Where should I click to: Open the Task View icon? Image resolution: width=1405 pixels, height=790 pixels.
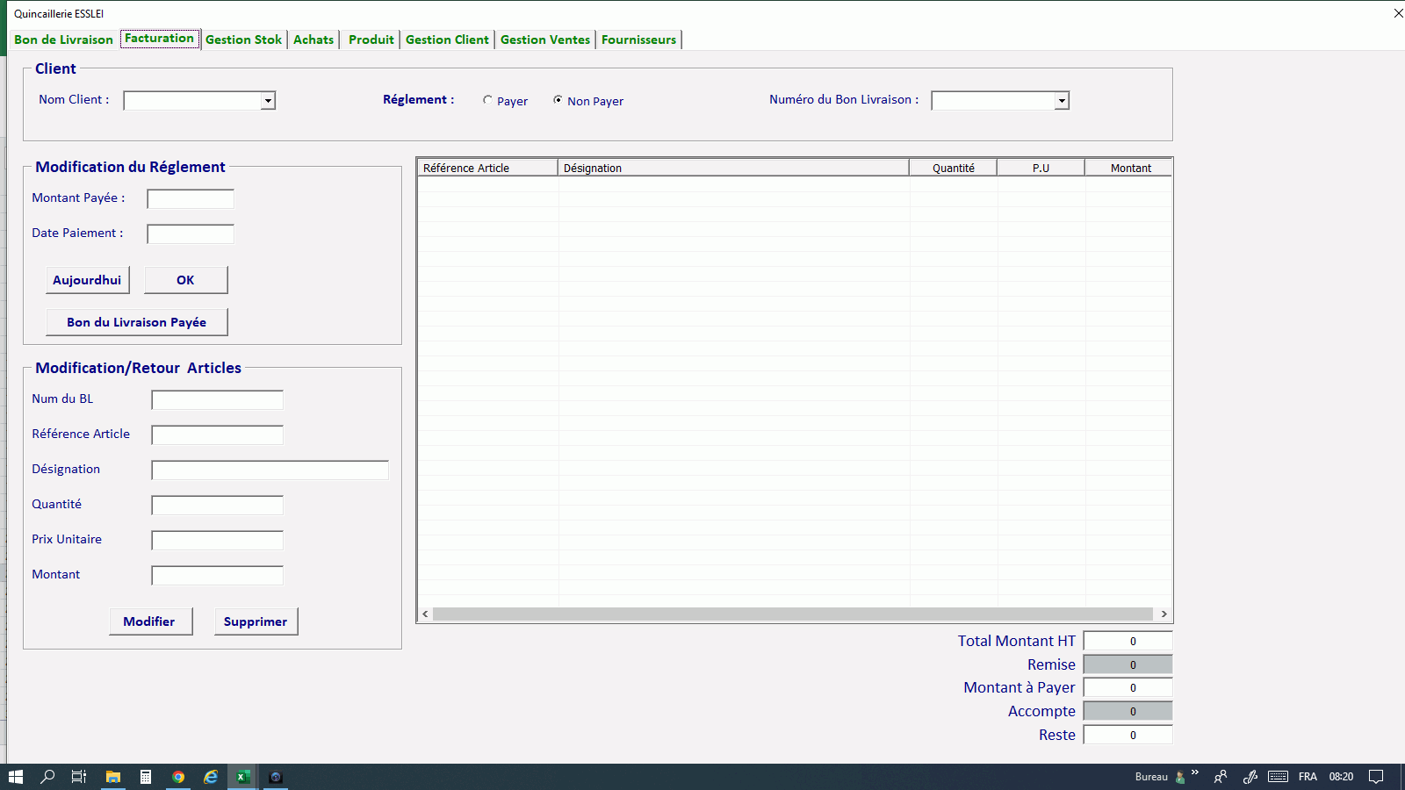point(79,777)
